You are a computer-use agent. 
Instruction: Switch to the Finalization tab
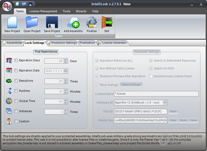tap(87, 43)
